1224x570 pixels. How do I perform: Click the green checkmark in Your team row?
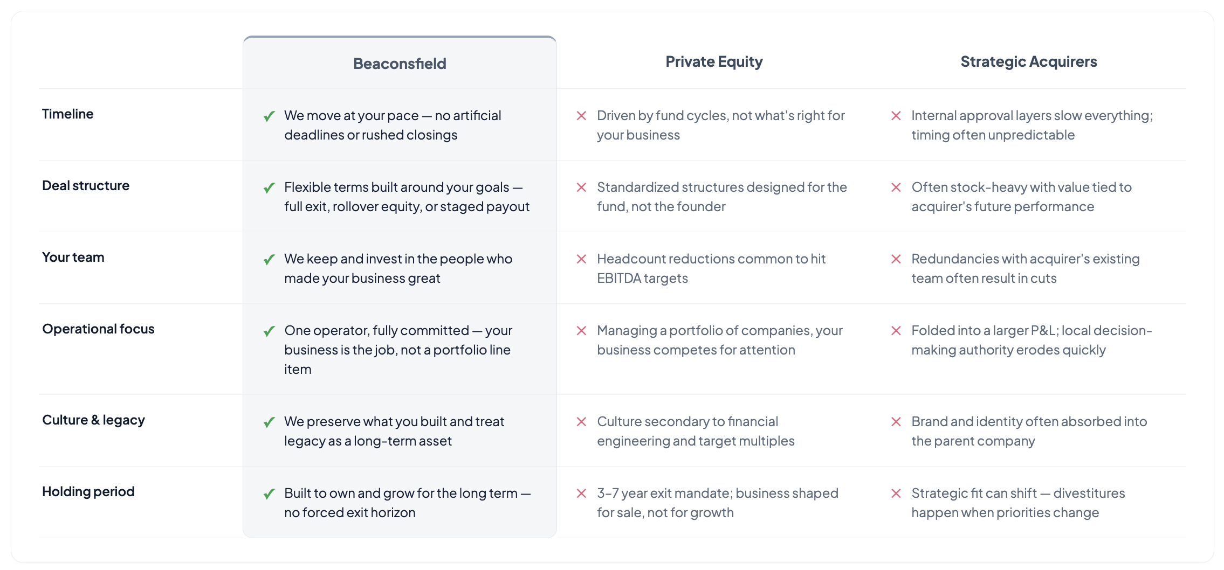(x=269, y=260)
